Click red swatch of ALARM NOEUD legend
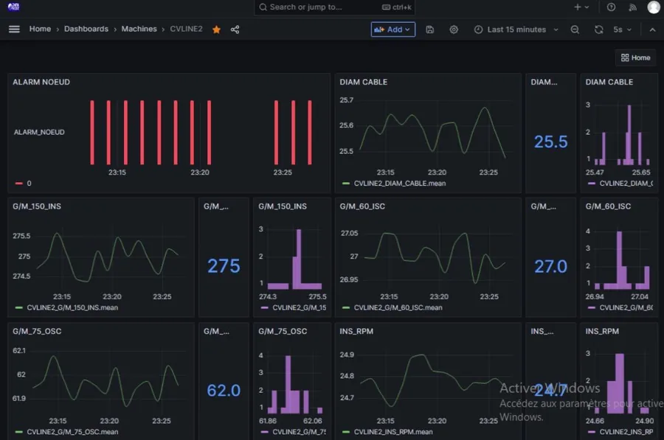This screenshot has width=664, height=440. point(18,184)
